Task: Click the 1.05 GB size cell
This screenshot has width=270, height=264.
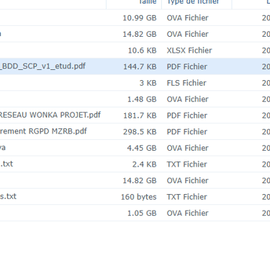Action: pyautogui.click(x=142, y=214)
